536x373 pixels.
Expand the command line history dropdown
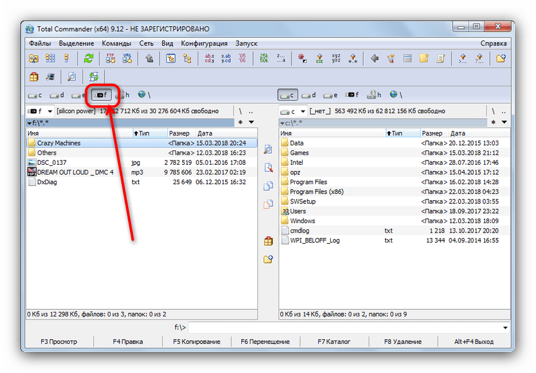pyautogui.click(x=504, y=327)
